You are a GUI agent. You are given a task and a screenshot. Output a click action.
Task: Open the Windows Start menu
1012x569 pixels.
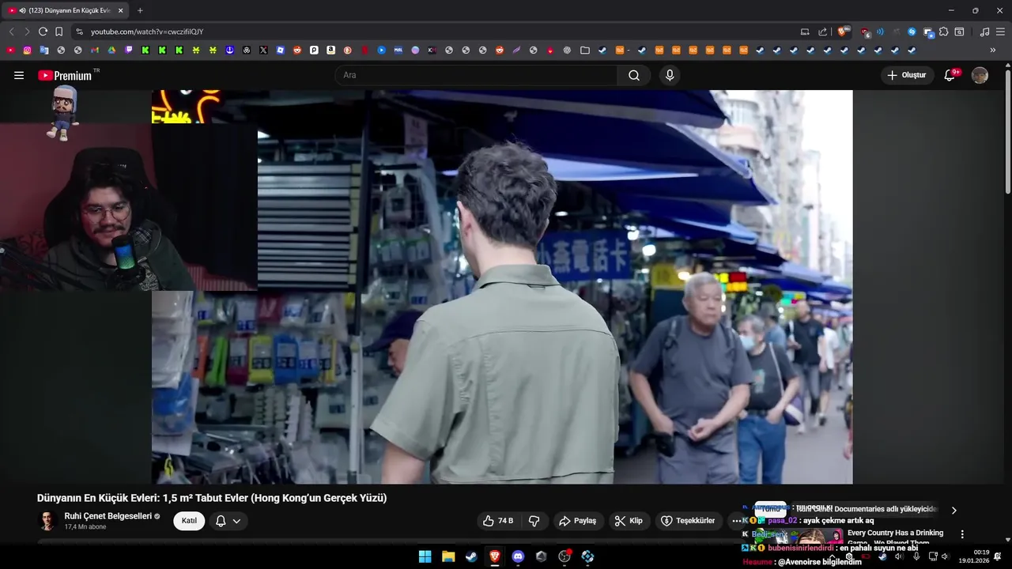[425, 556]
